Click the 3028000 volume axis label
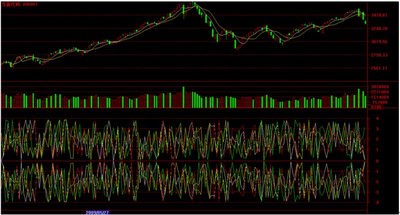Image resolution: width=400 pixels, height=215 pixels. pos(380,87)
